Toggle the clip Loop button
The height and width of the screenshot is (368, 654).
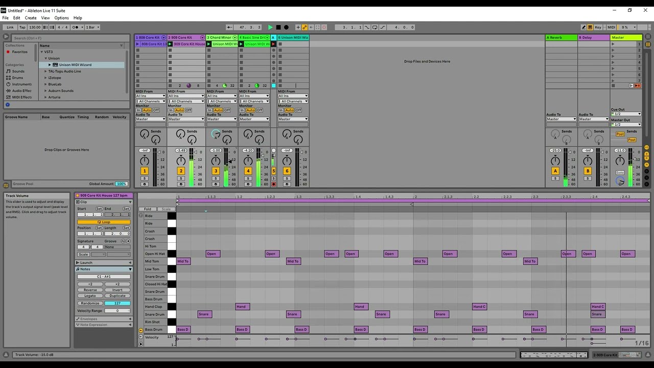click(104, 222)
